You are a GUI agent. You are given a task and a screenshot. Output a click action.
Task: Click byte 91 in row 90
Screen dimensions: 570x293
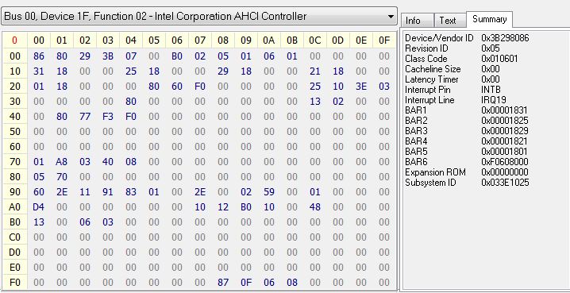(x=108, y=191)
